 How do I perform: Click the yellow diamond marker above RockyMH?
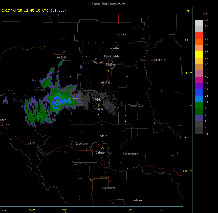63,52
